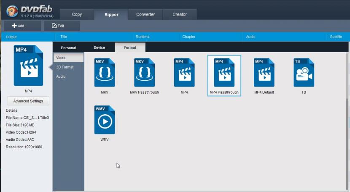Switch to the Copy module tab
Screen dimensions: 350x192
77,14
